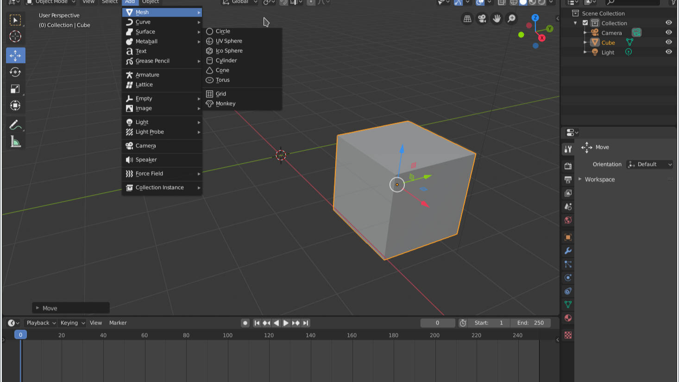
Task: Toggle auto keying record button
Action: point(245,323)
